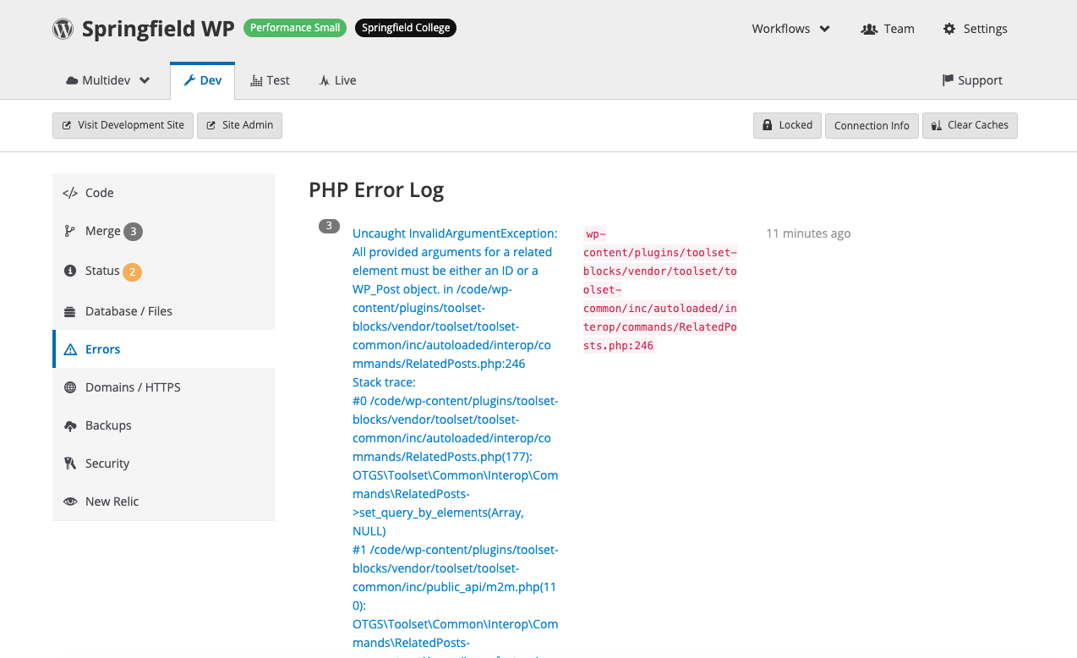Switch to the Test environment tab

(x=270, y=80)
